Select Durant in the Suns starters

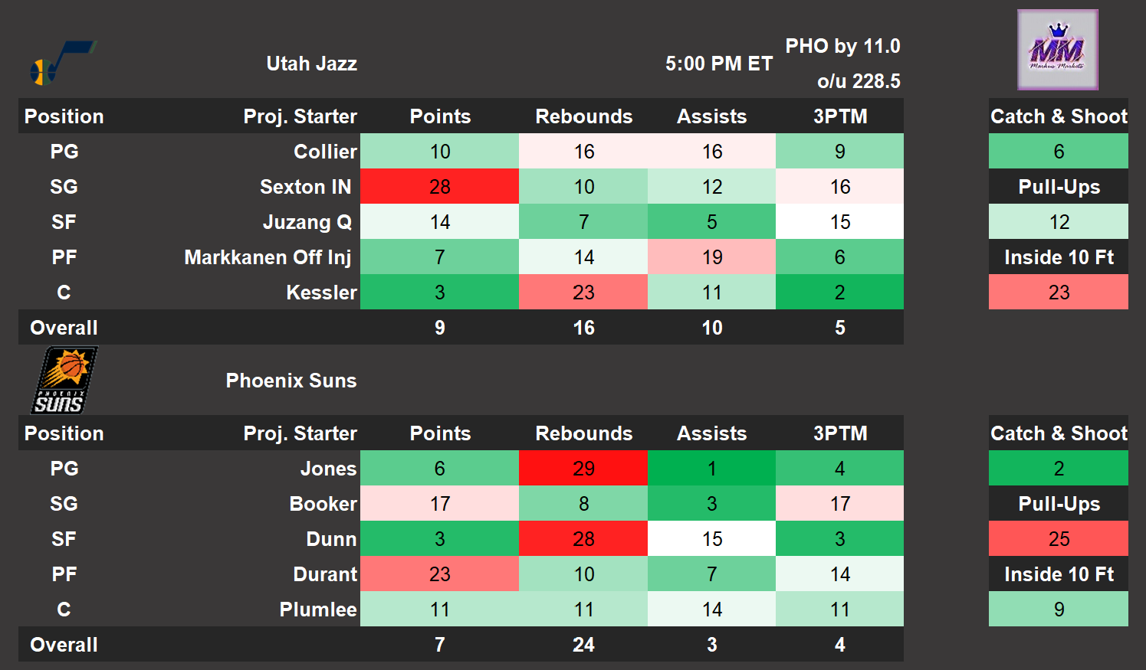[x=325, y=574]
